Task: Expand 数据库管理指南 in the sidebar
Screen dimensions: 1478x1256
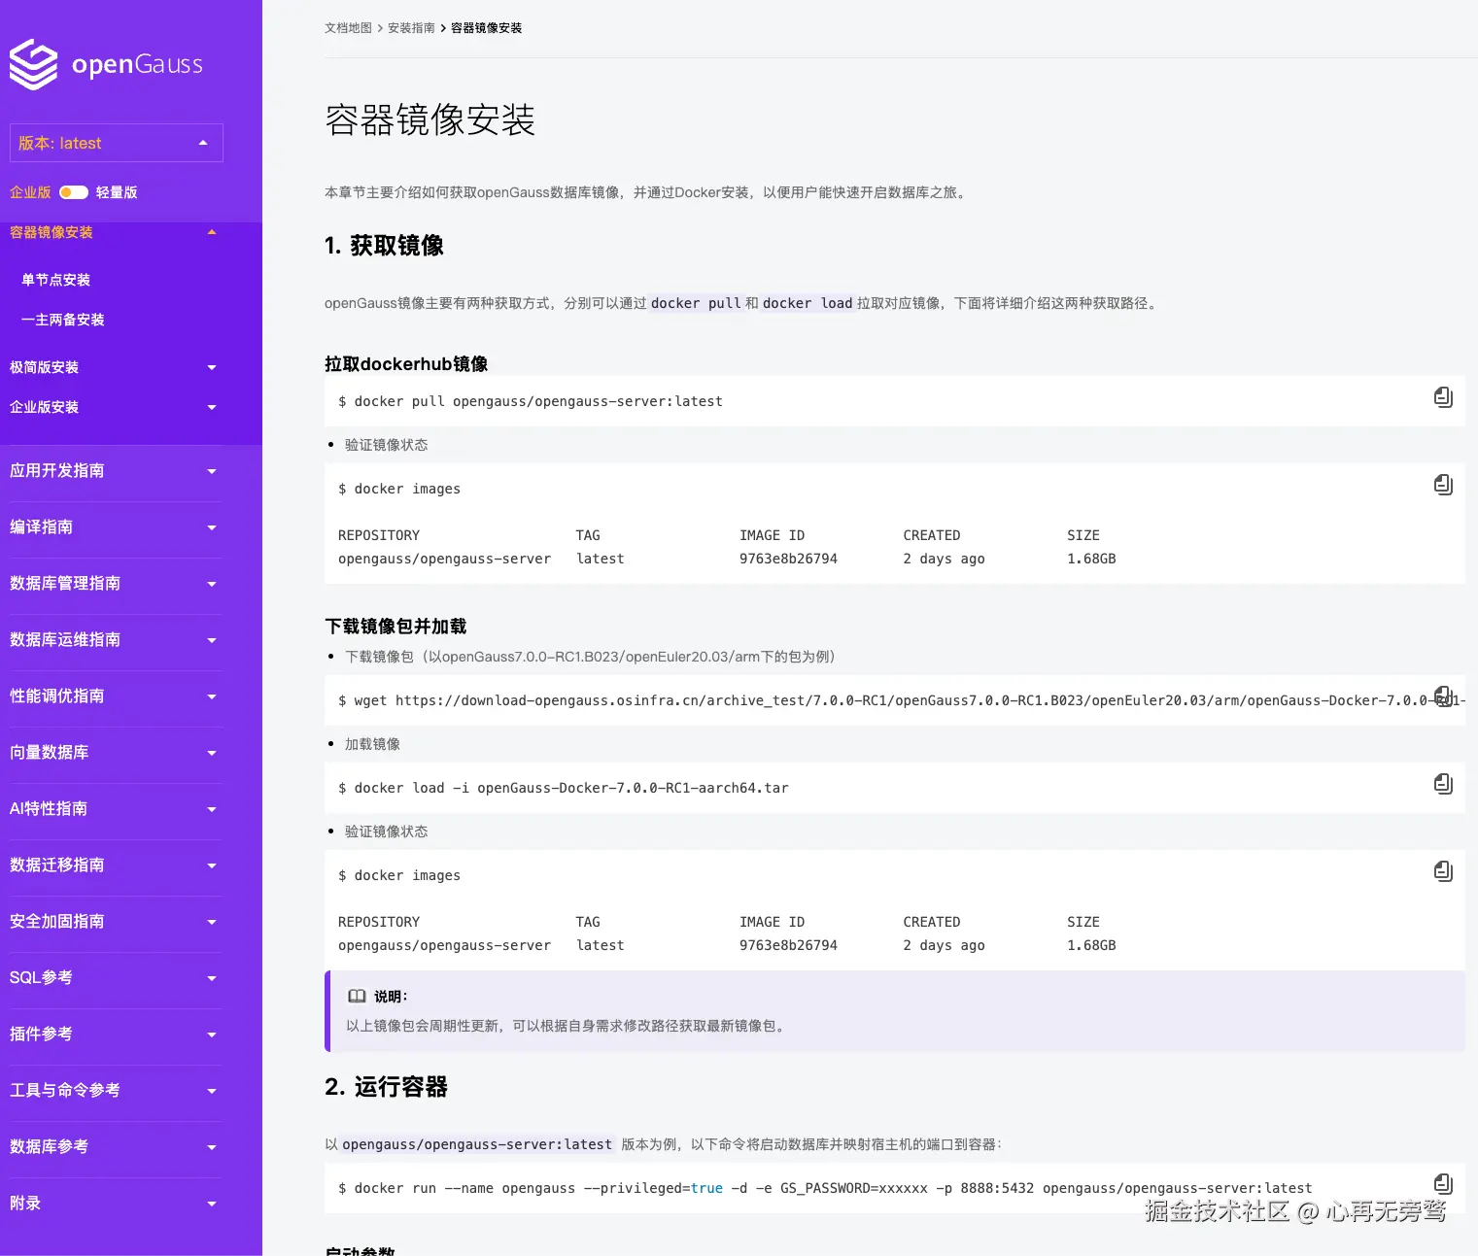Action: (212, 584)
